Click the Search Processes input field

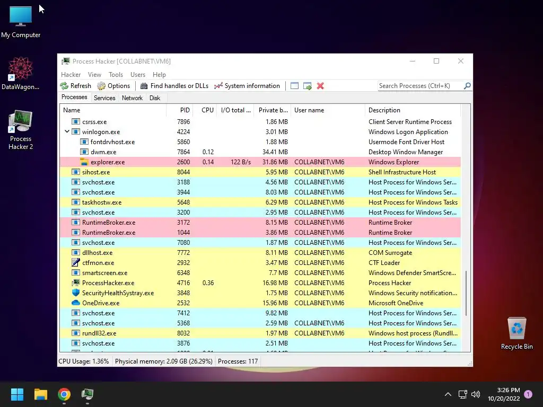point(421,86)
